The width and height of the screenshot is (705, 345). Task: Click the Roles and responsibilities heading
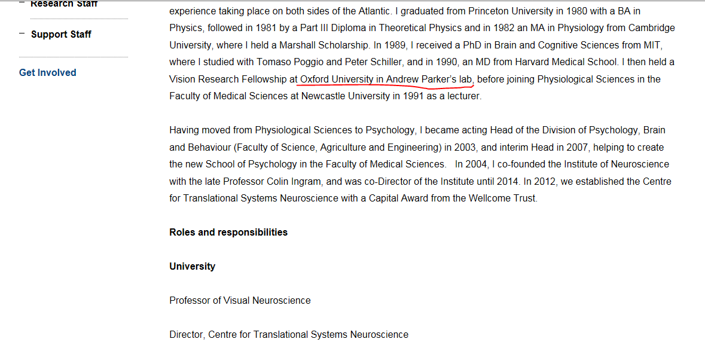[228, 232]
